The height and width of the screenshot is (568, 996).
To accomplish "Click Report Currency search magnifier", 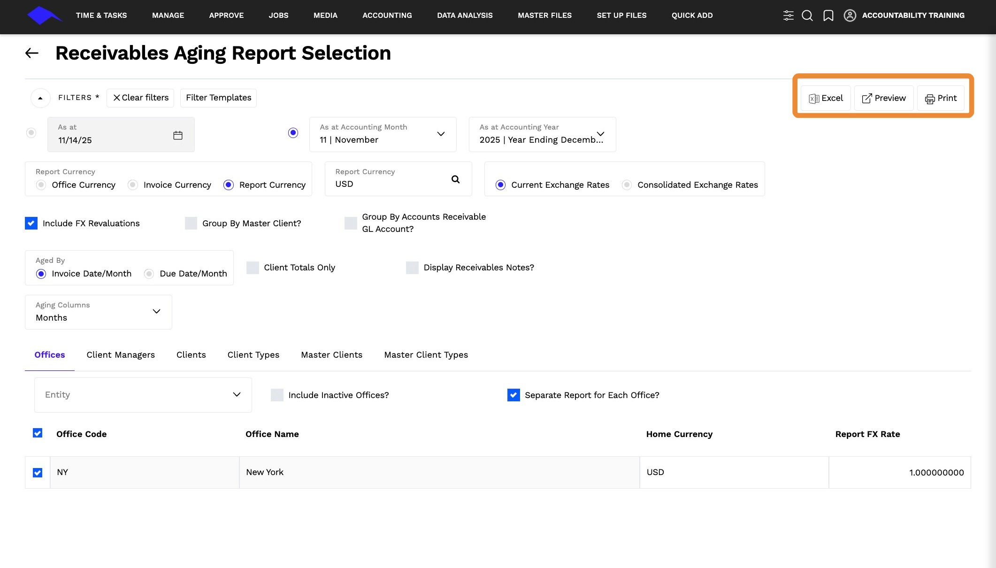I will pos(455,179).
